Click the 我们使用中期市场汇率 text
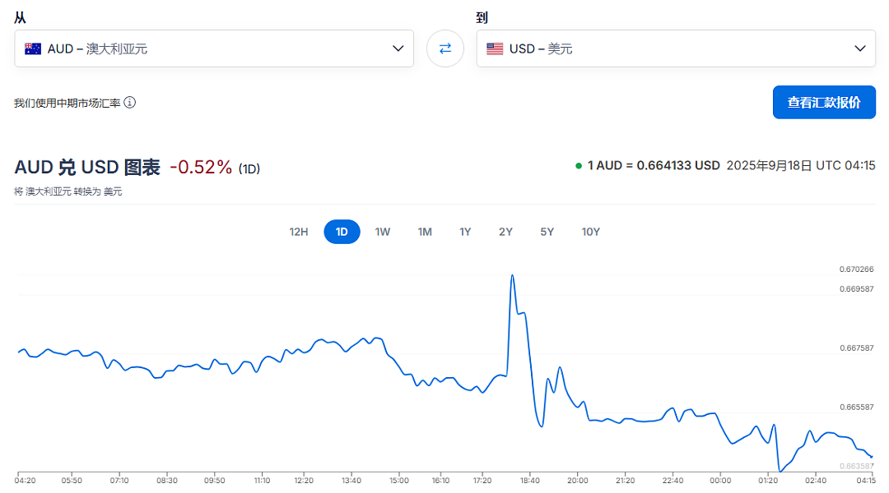 tap(67, 103)
